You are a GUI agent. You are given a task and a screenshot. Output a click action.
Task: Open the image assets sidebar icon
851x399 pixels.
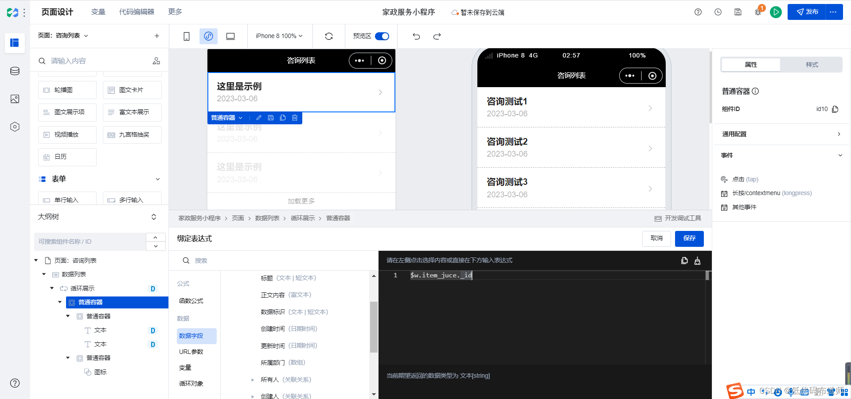(x=15, y=99)
